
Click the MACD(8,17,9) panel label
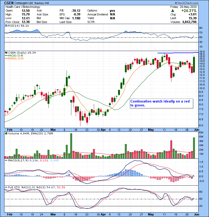tap(17, 160)
